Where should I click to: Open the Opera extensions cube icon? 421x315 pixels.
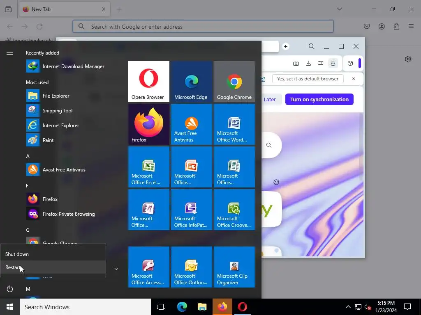[x=350, y=63]
